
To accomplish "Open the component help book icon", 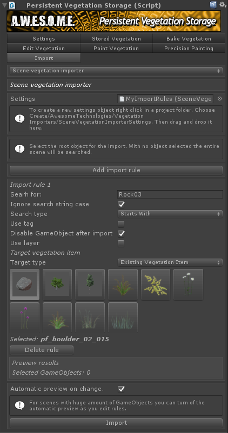I will (x=213, y=5).
